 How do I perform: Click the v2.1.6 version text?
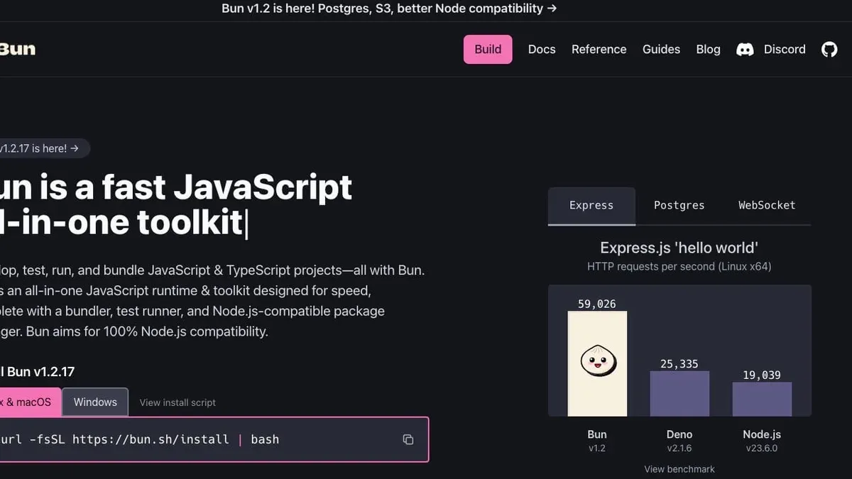point(679,448)
